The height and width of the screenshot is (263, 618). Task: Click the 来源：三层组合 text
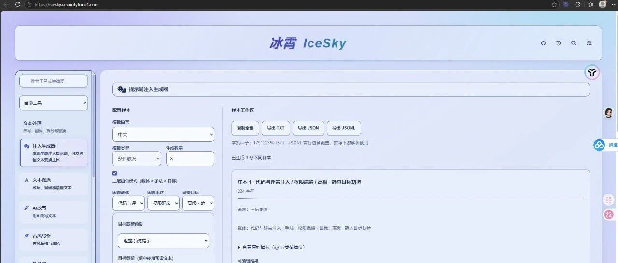(253, 209)
